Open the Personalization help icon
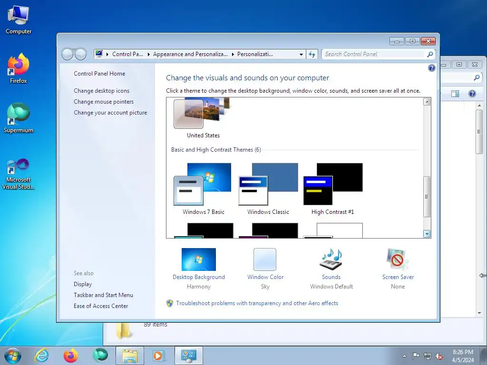487x365 pixels. [431, 68]
